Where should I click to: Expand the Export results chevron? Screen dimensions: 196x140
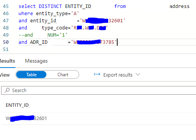[138, 75]
